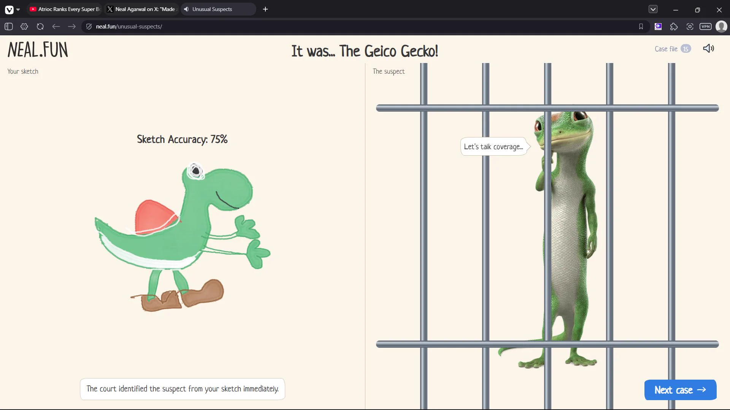Click the audio indicator on Unusual Suspects tab
The image size is (730, 410).
click(186, 9)
